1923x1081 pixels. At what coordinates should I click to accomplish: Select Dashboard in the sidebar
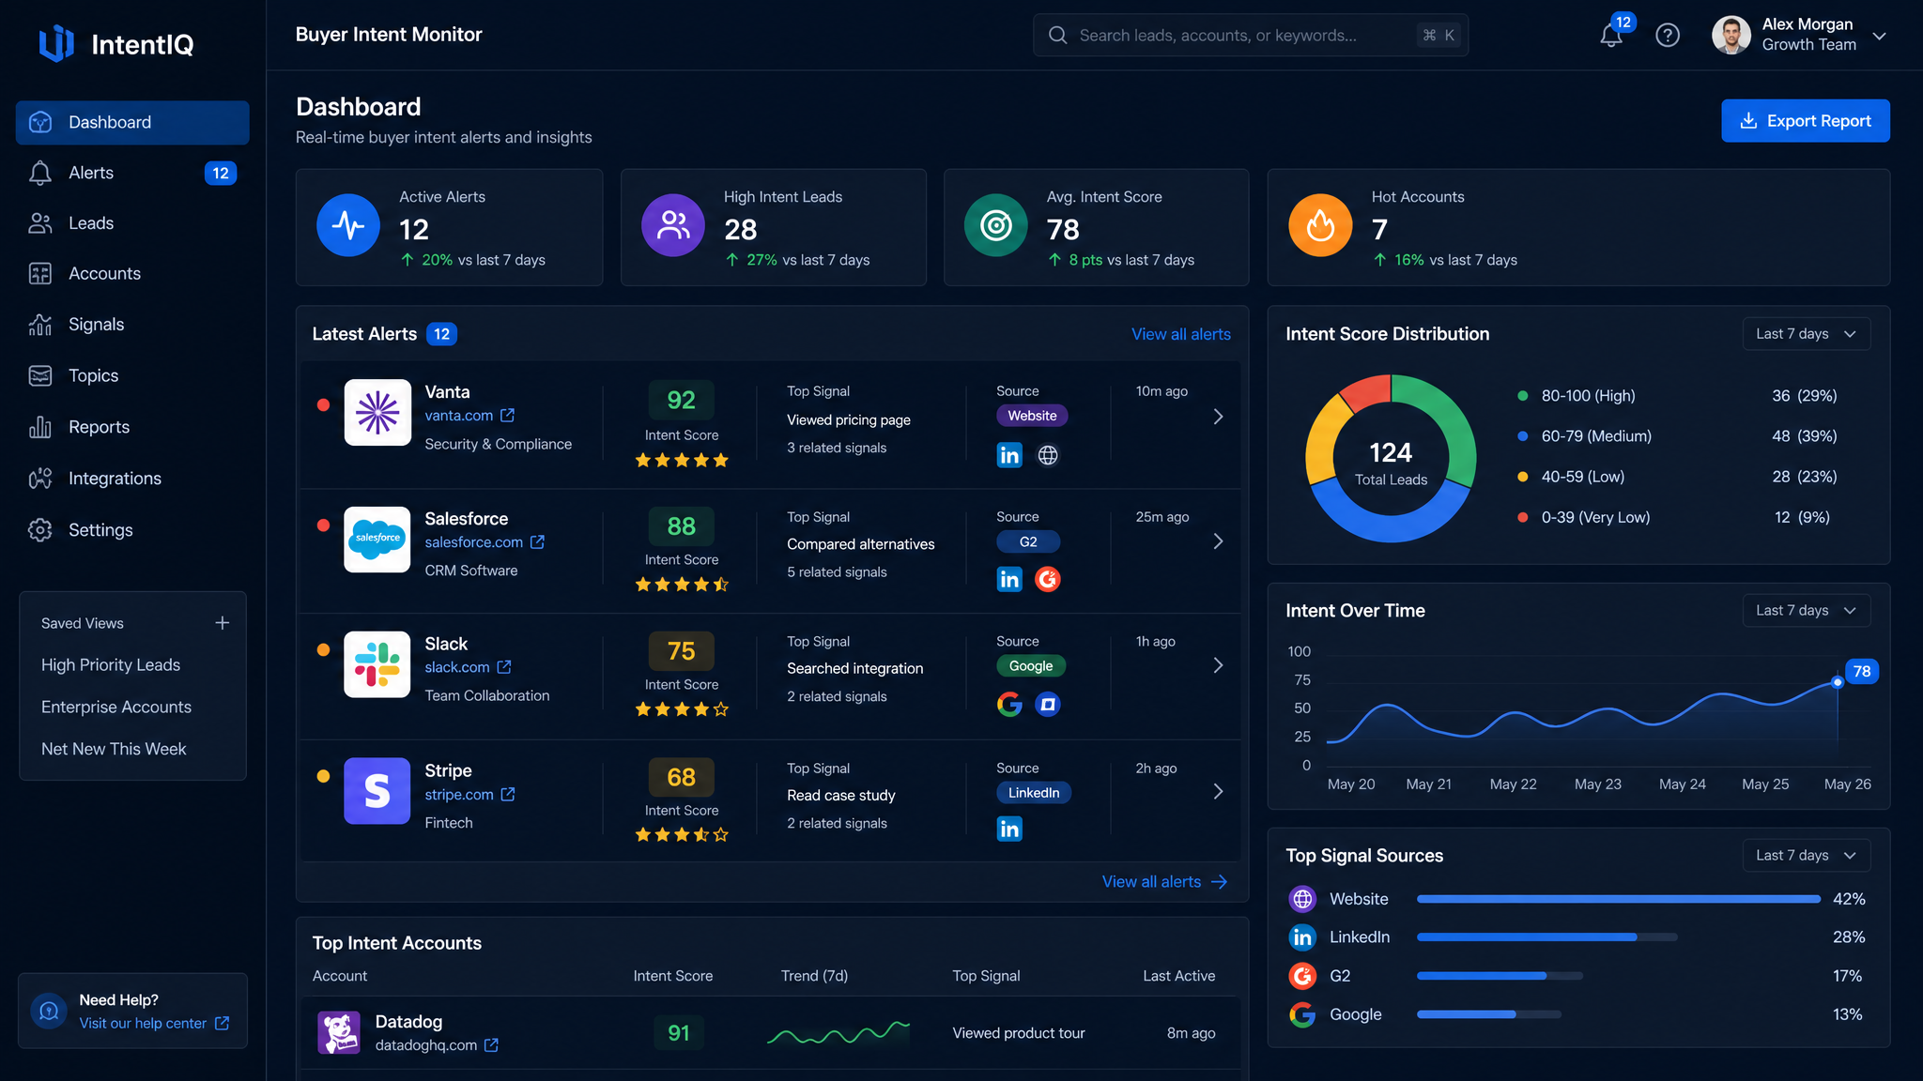pos(132,122)
